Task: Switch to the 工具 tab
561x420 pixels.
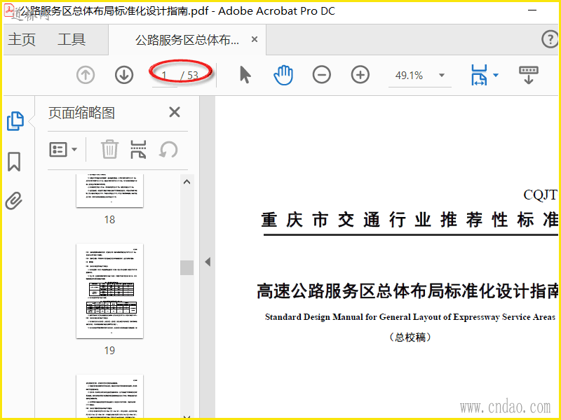Action: point(72,39)
